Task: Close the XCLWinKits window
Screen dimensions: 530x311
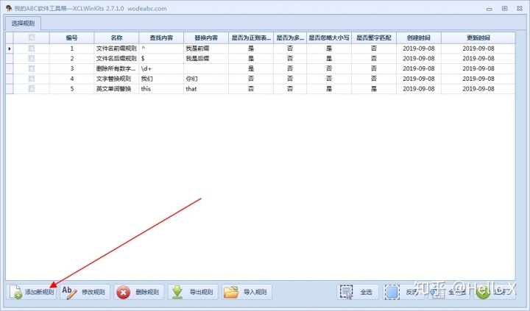Action: click(520, 8)
